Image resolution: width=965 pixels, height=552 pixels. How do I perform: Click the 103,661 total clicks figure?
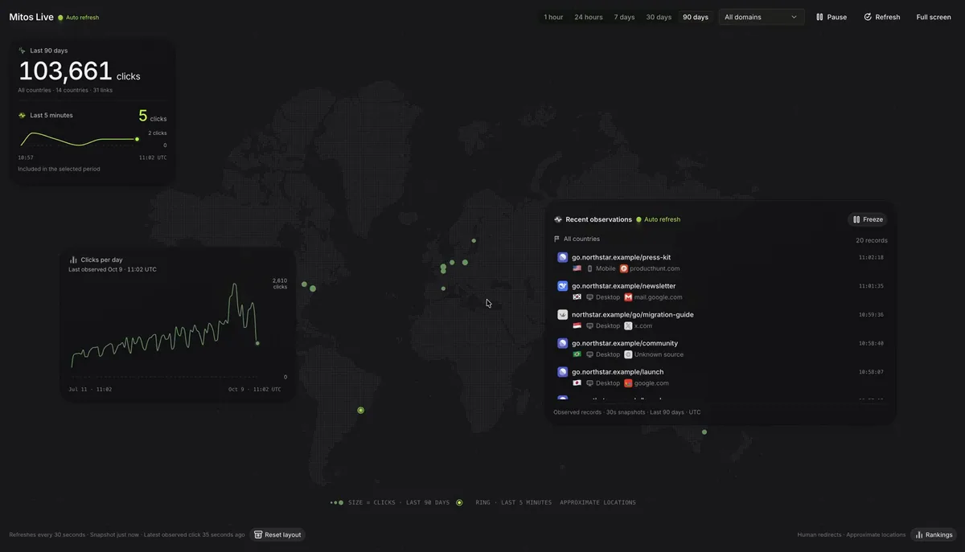click(65, 72)
